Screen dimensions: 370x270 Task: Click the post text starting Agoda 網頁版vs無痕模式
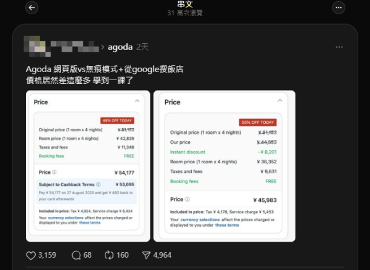point(105,69)
